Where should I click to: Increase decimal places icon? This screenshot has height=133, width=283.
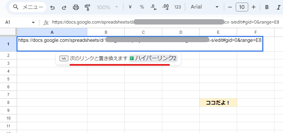coord(165,7)
